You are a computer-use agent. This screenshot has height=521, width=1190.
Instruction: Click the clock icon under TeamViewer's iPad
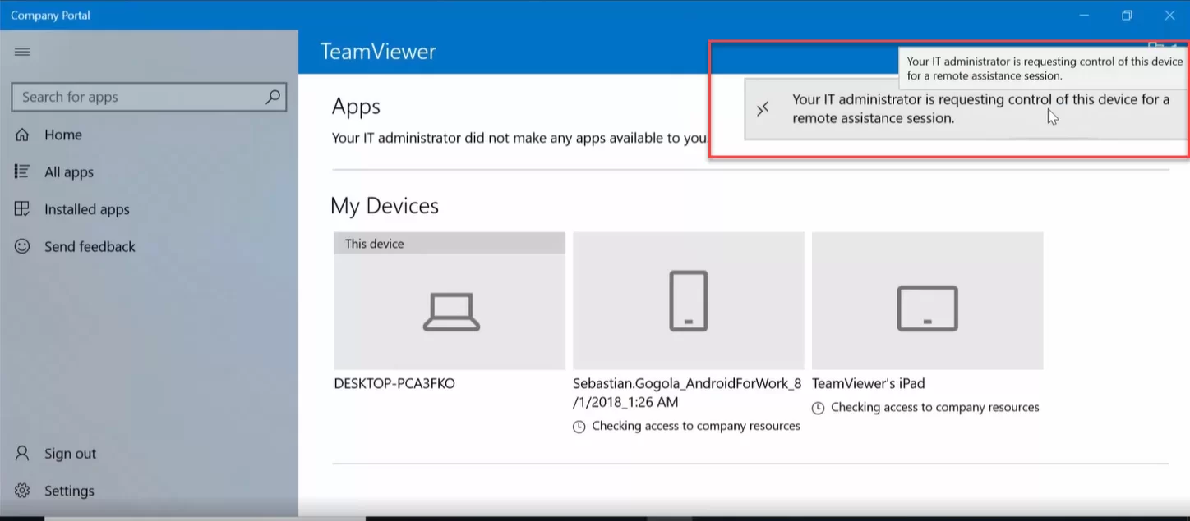[816, 407]
